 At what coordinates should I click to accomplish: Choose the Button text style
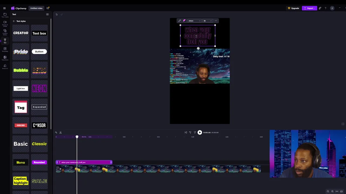(39, 52)
